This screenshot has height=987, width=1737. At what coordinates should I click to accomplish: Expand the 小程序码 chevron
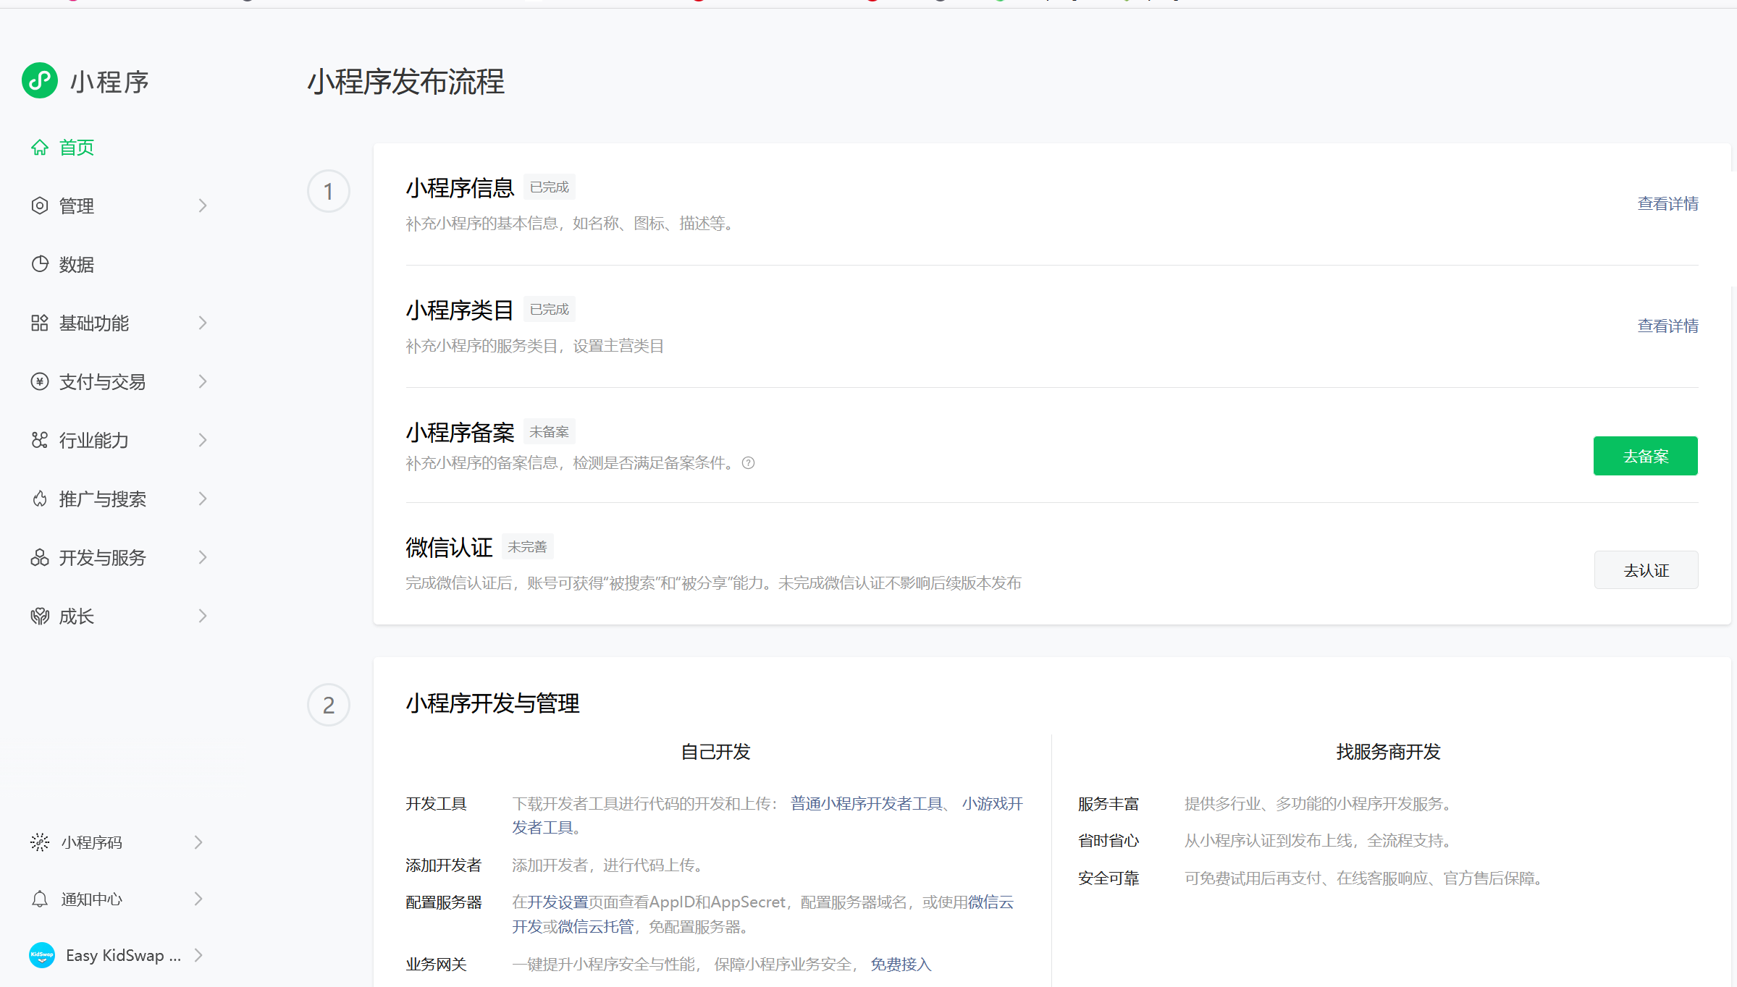tap(198, 842)
